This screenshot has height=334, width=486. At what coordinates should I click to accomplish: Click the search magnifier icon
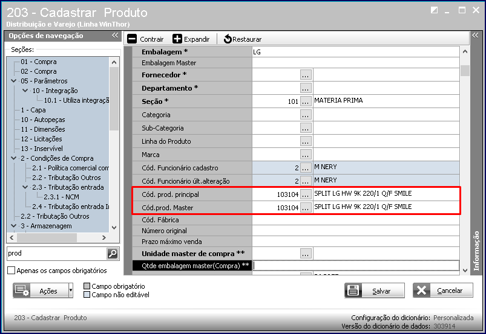click(113, 253)
